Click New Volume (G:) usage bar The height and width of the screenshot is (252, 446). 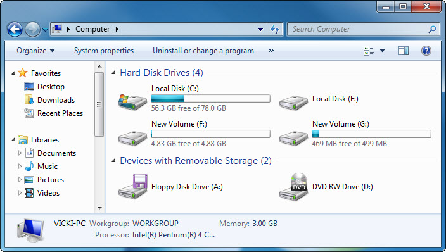pyautogui.click(x=371, y=134)
